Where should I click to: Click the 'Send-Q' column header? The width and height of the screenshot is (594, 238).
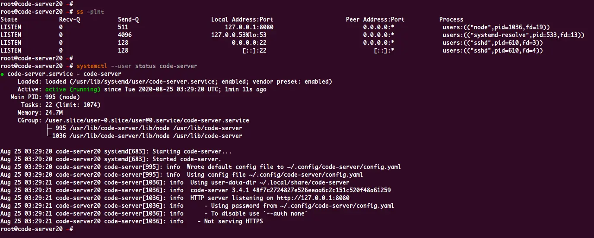coord(128,19)
